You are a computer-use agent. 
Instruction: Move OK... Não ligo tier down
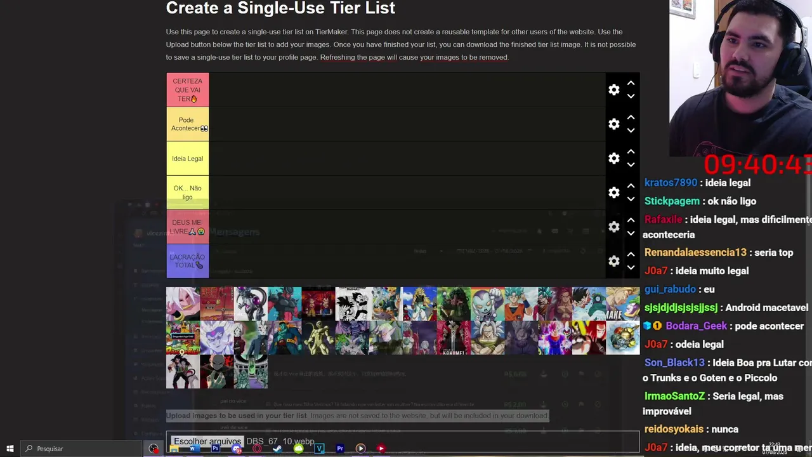[x=631, y=199]
